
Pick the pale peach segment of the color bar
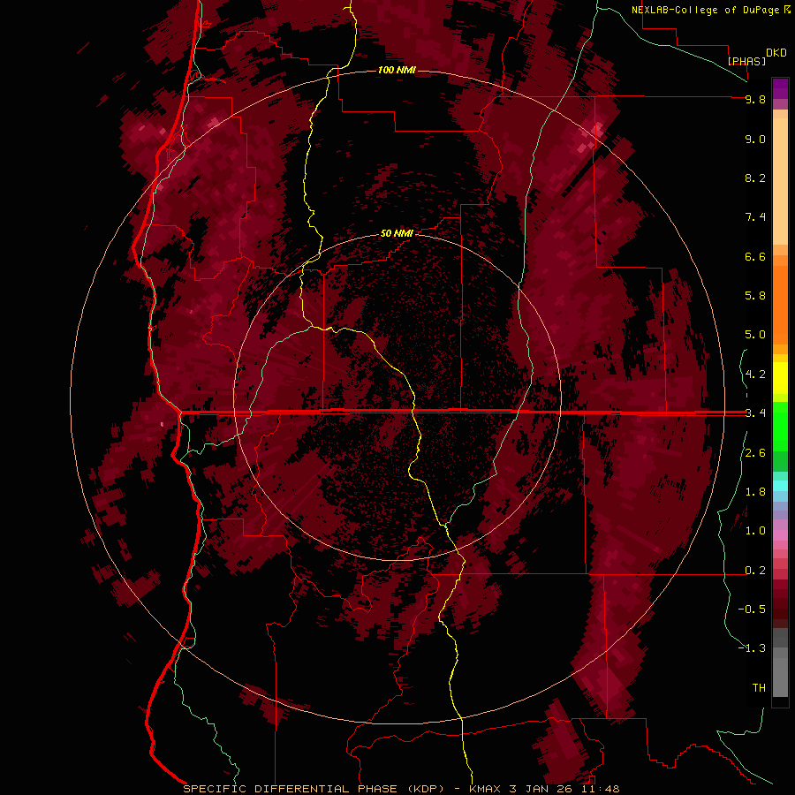tap(780, 181)
